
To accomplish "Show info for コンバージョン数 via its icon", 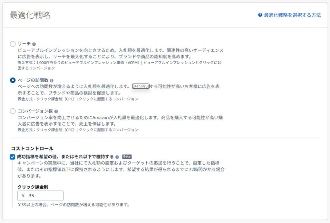I will point(56,111).
